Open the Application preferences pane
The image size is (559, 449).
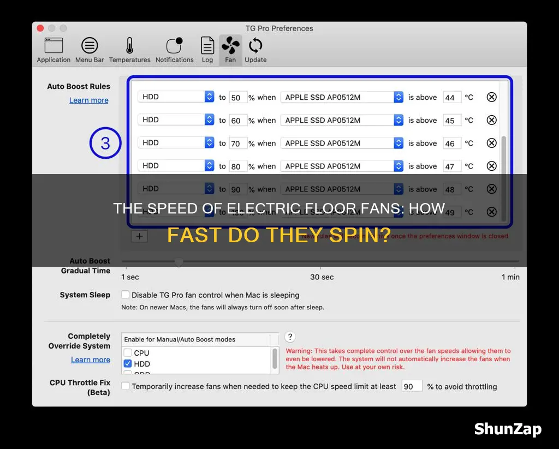tap(53, 50)
